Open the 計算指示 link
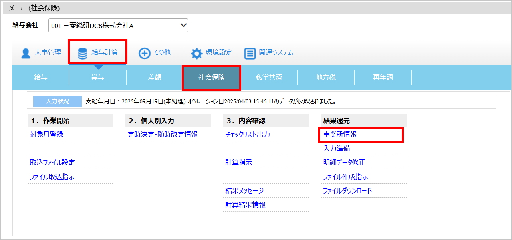512x240 pixels. pos(239,163)
